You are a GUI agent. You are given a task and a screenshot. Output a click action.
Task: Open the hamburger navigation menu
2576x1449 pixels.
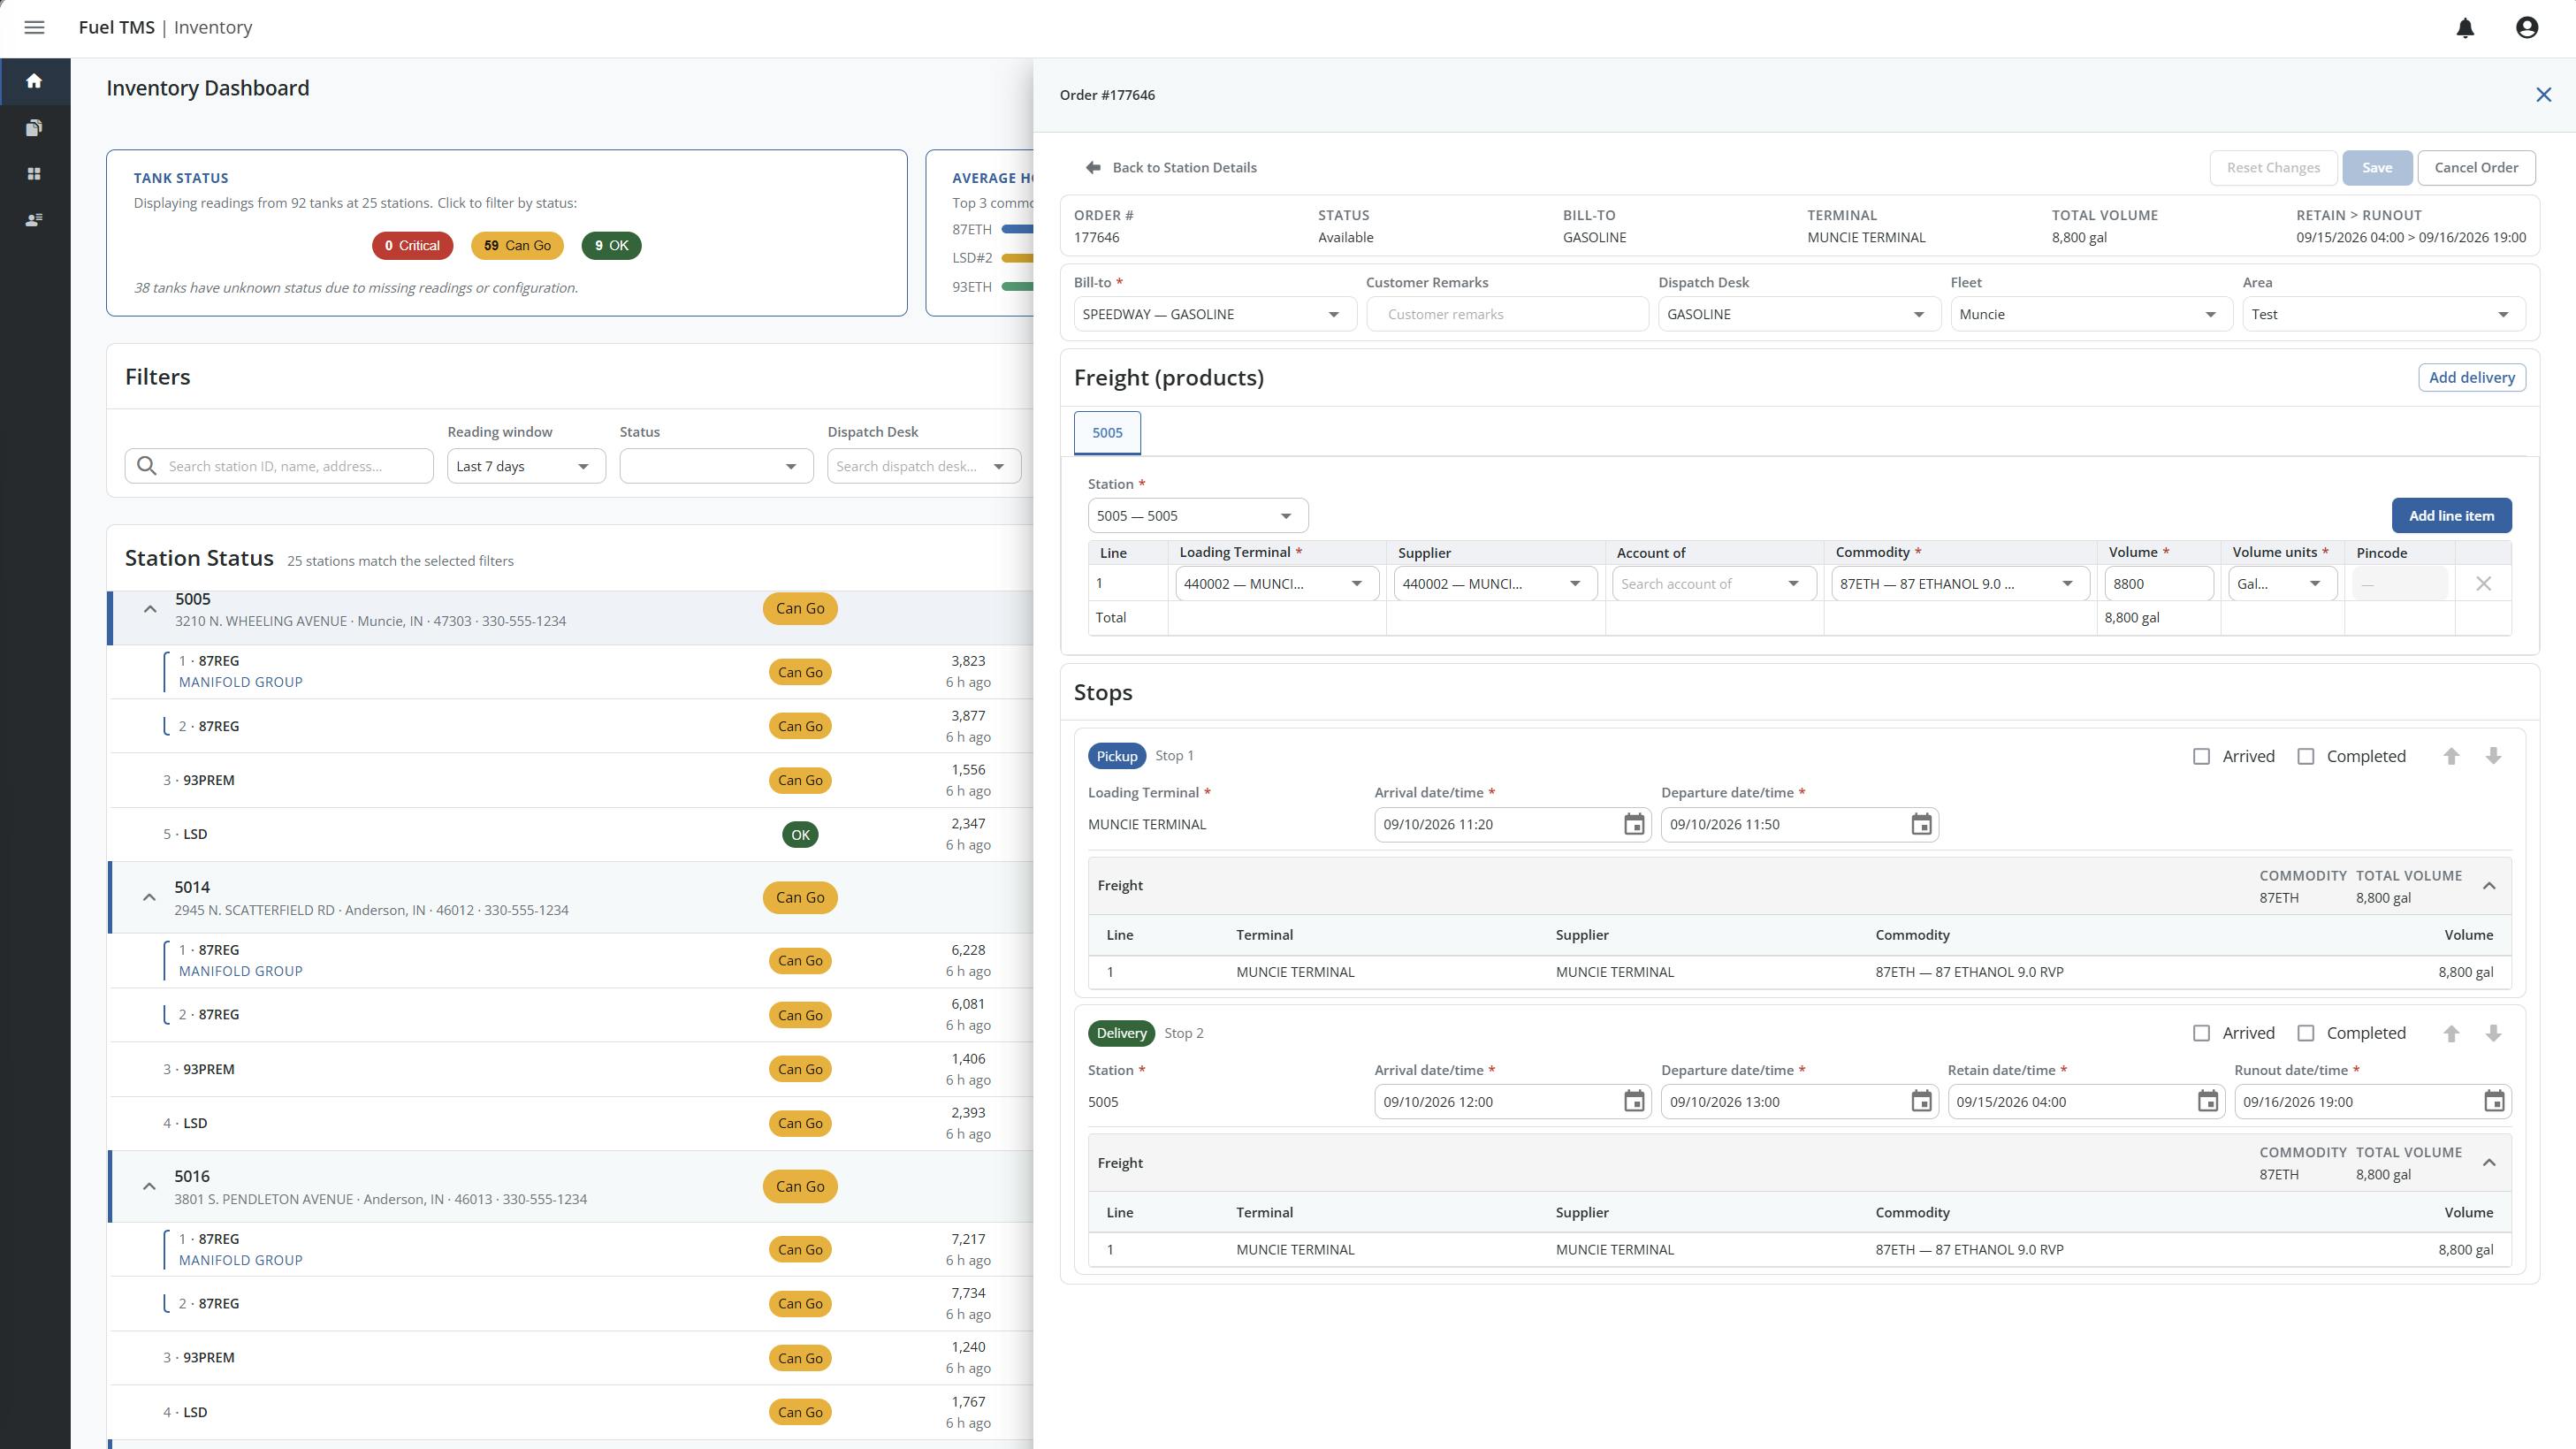click(34, 28)
